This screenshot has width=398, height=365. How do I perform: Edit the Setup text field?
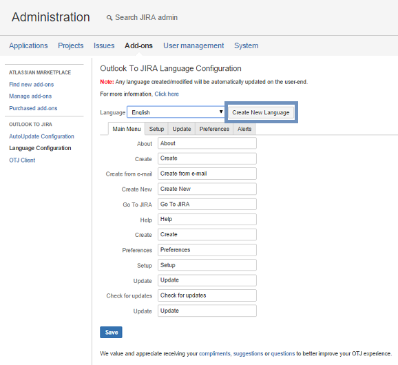pyautogui.click(x=207, y=265)
